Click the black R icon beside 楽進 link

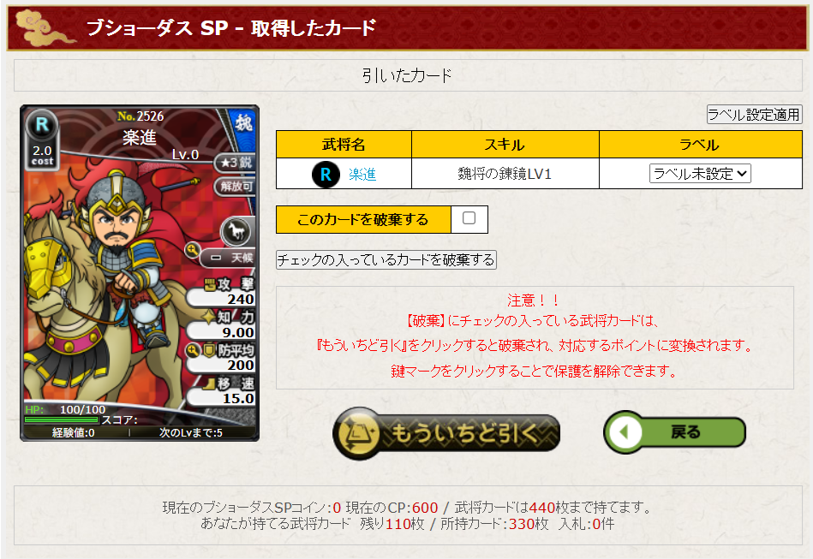(x=326, y=174)
